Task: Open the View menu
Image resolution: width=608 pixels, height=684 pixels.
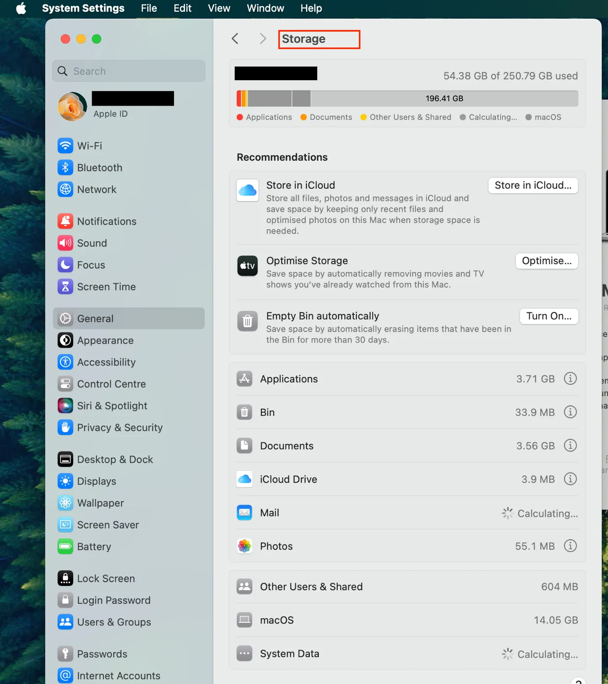Action: point(219,8)
